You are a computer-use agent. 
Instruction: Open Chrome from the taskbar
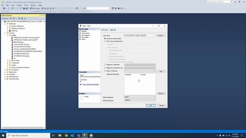tap(66, 135)
